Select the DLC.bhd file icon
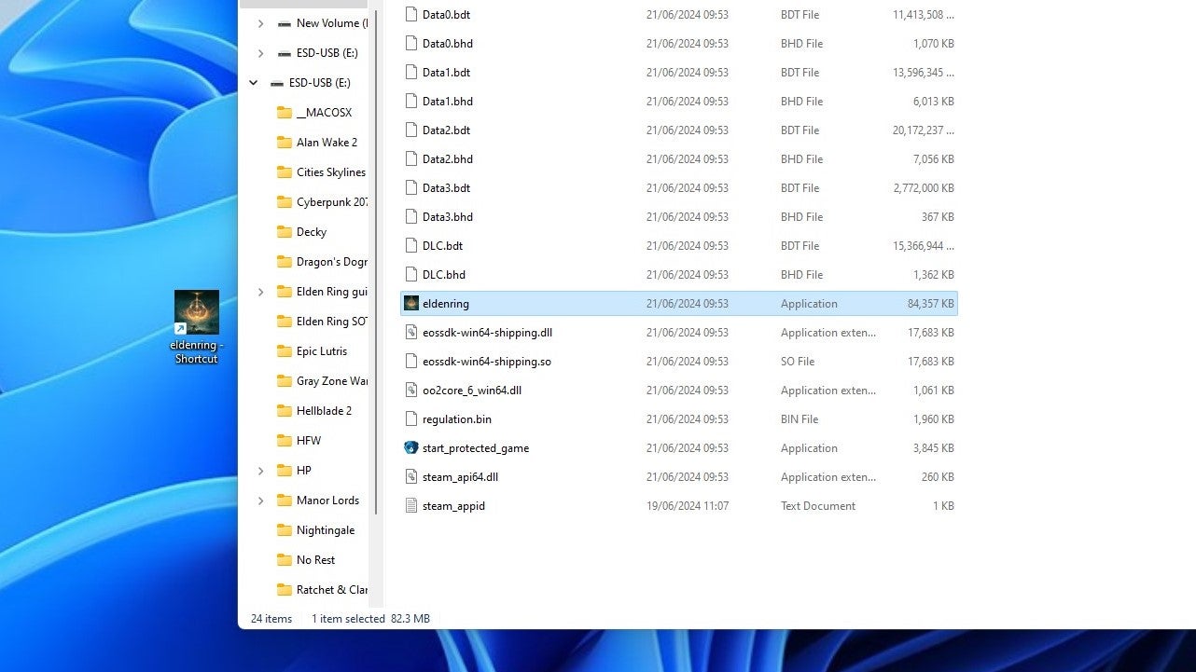This screenshot has width=1196, height=672. point(411,274)
